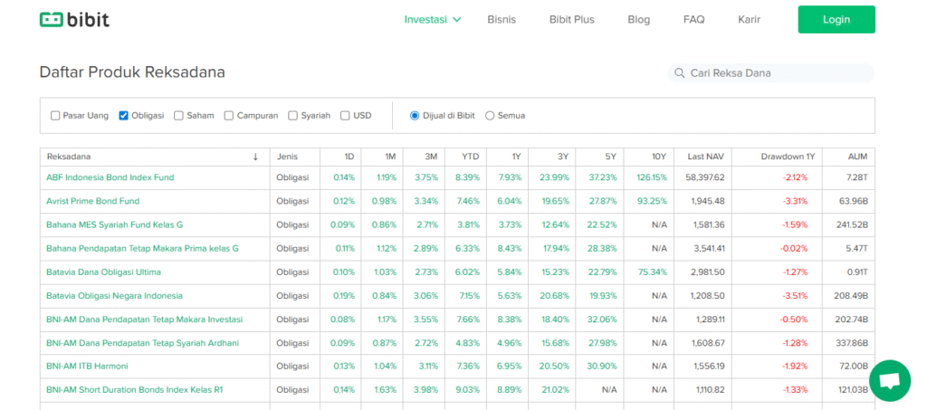This screenshot has height=410, width=927.
Task: Choose the Dijual di Bibit option
Action: [415, 116]
